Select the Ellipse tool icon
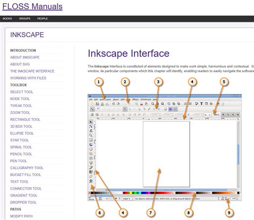The image size is (254, 220). [x=91, y=149]
